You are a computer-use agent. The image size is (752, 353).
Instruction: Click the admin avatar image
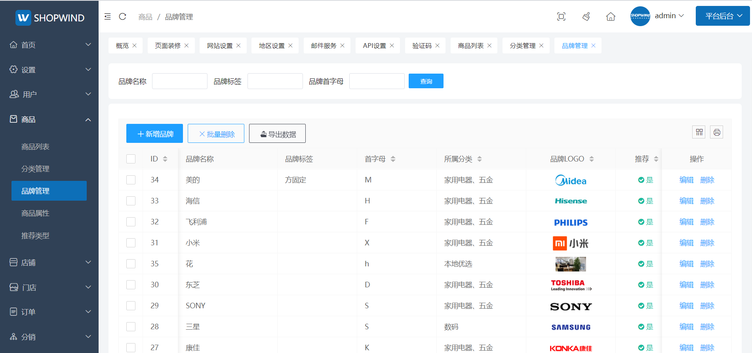point(640,16)
